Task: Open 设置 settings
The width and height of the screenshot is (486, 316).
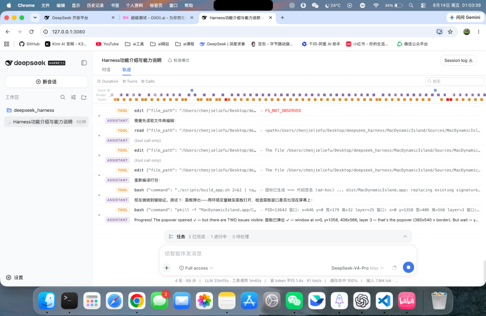Action: [x=14, y=277]
